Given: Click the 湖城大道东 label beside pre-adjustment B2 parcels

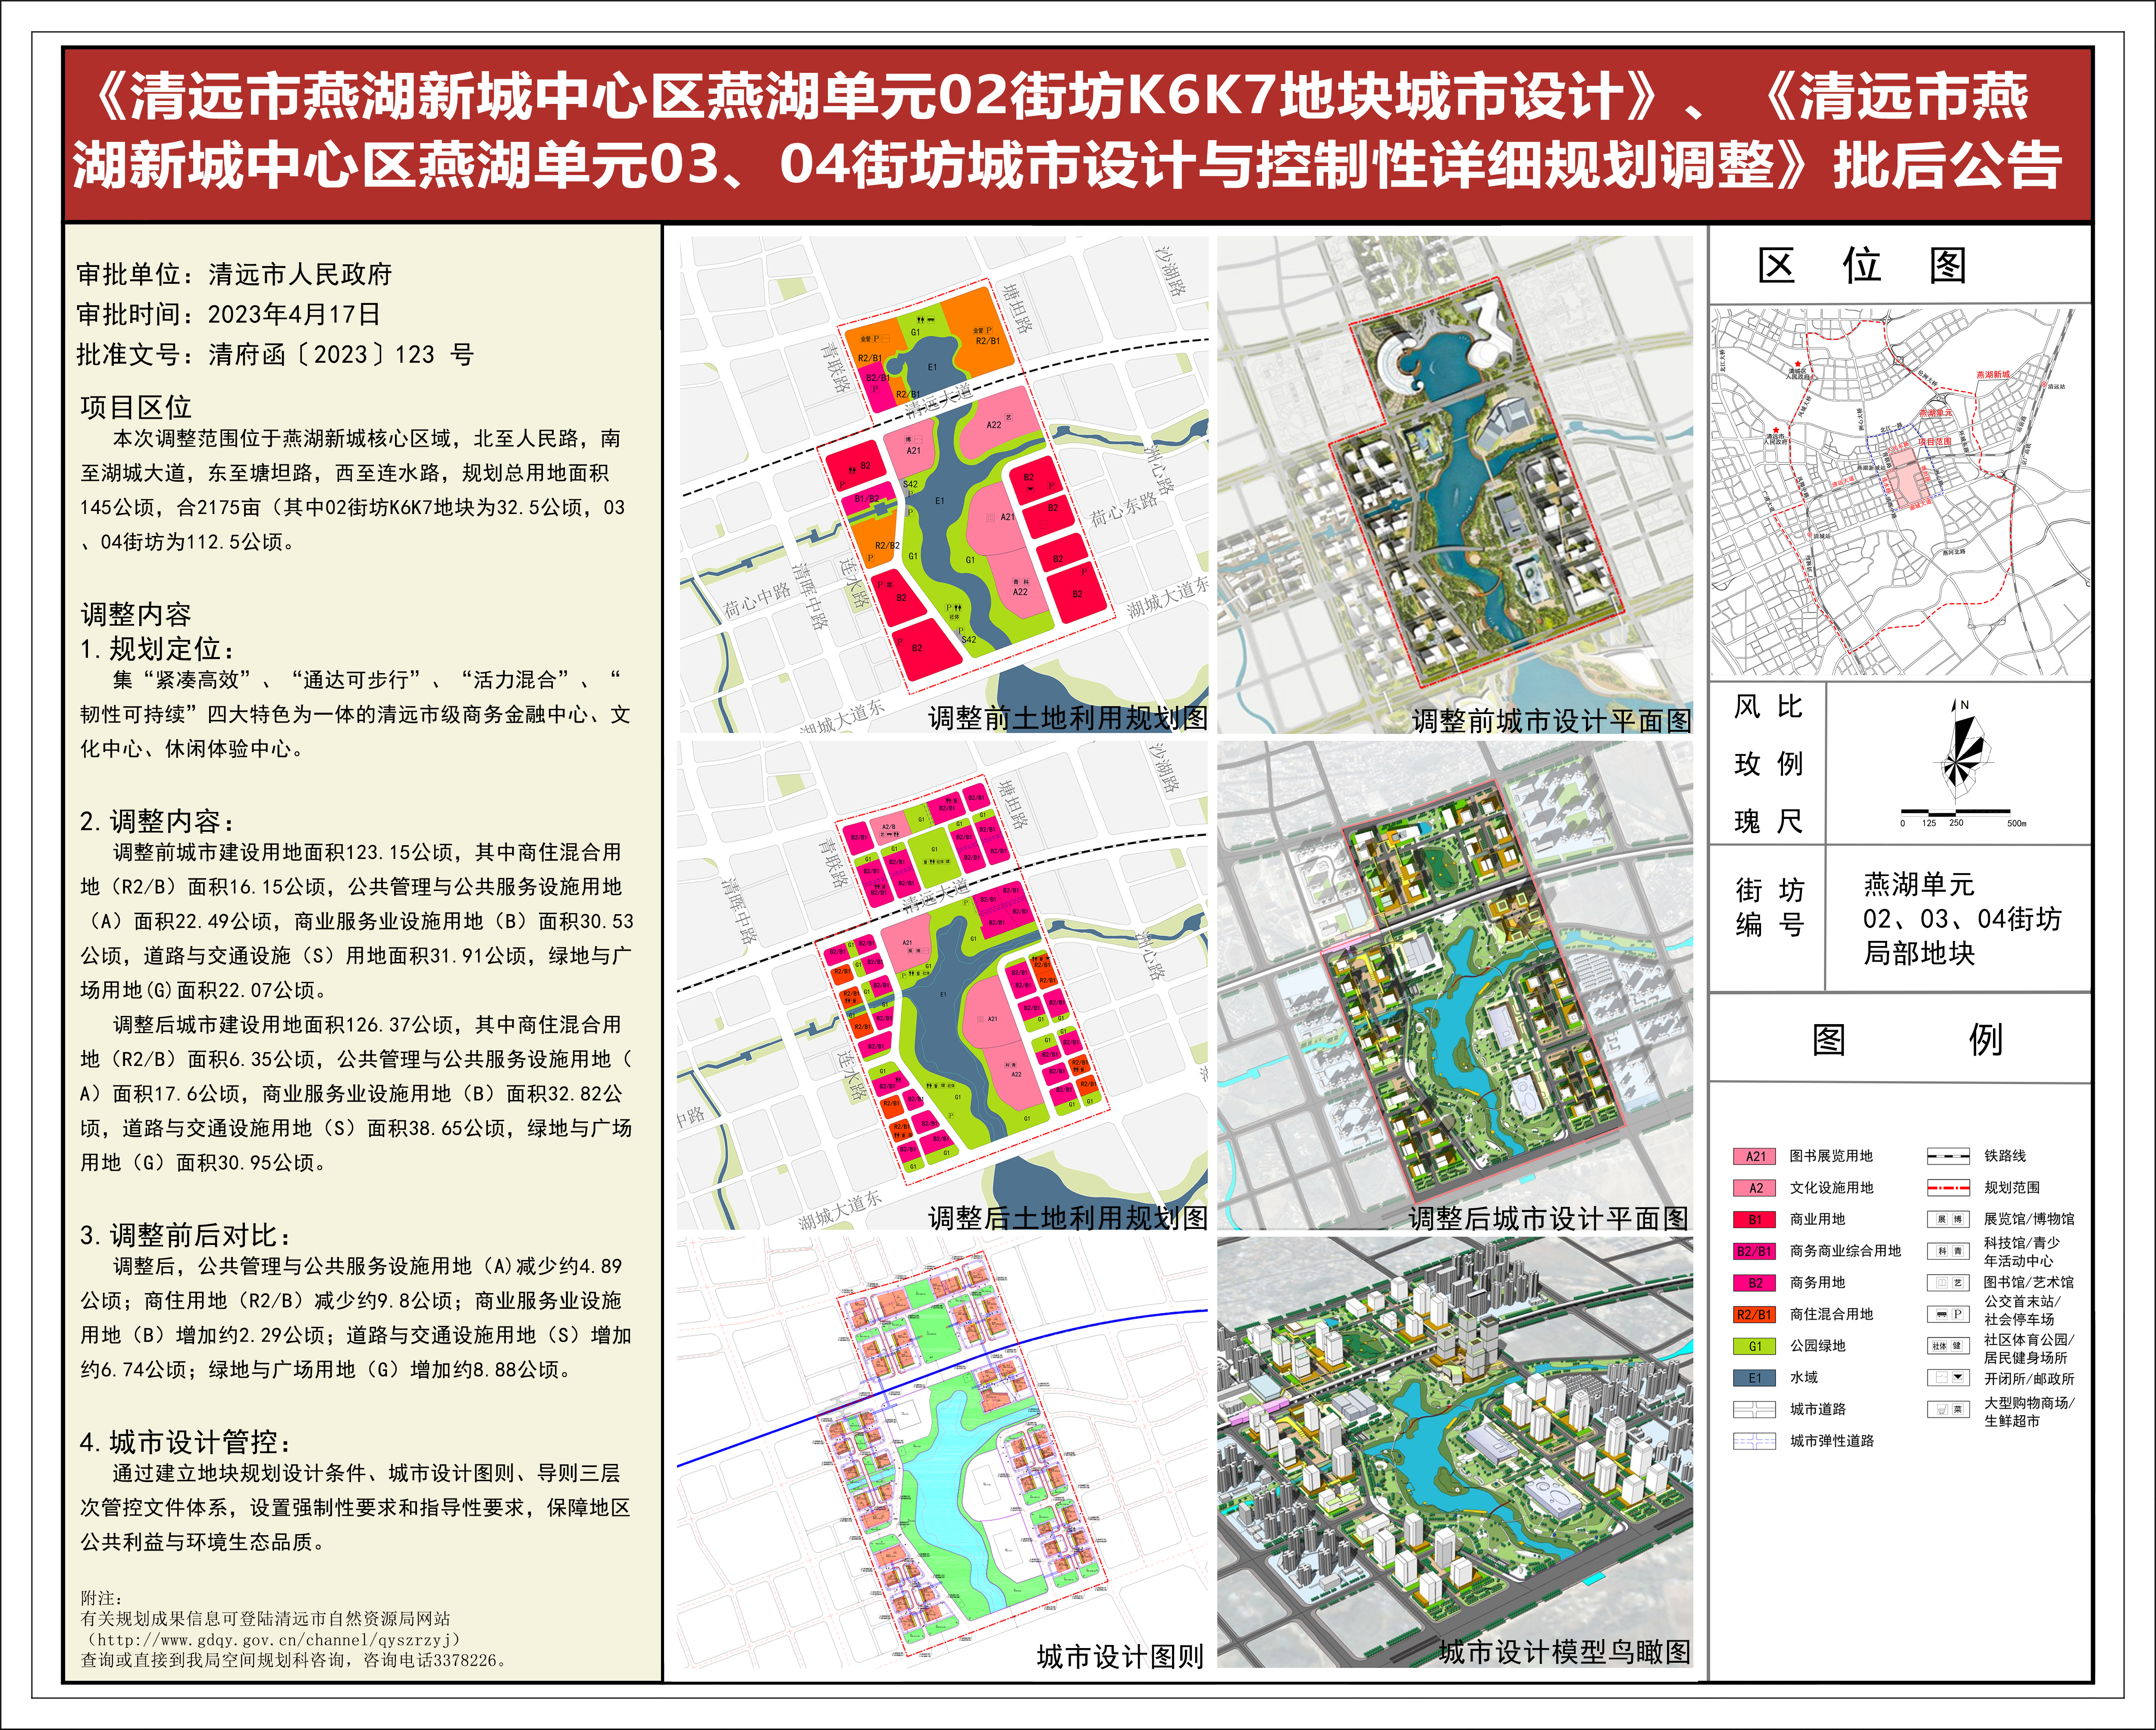Looking at the screenshot, I should click(x=1168, y=597).
